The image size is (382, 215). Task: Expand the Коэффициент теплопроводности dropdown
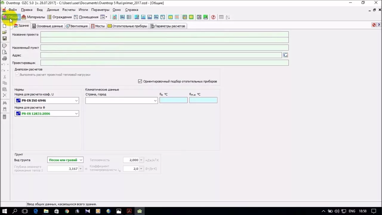click(x=141, y=169)
